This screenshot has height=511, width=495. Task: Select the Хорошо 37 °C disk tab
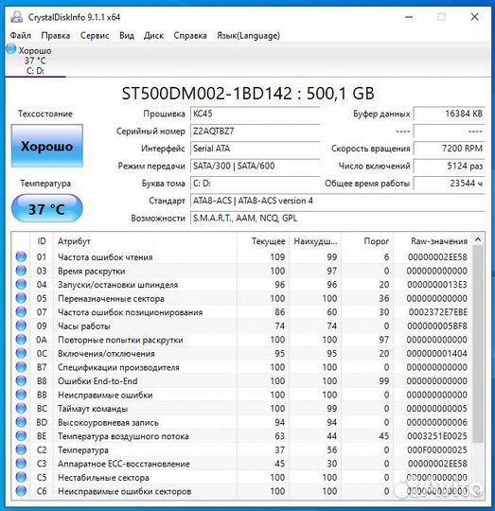pyautogui.click(x=35, y=60)
